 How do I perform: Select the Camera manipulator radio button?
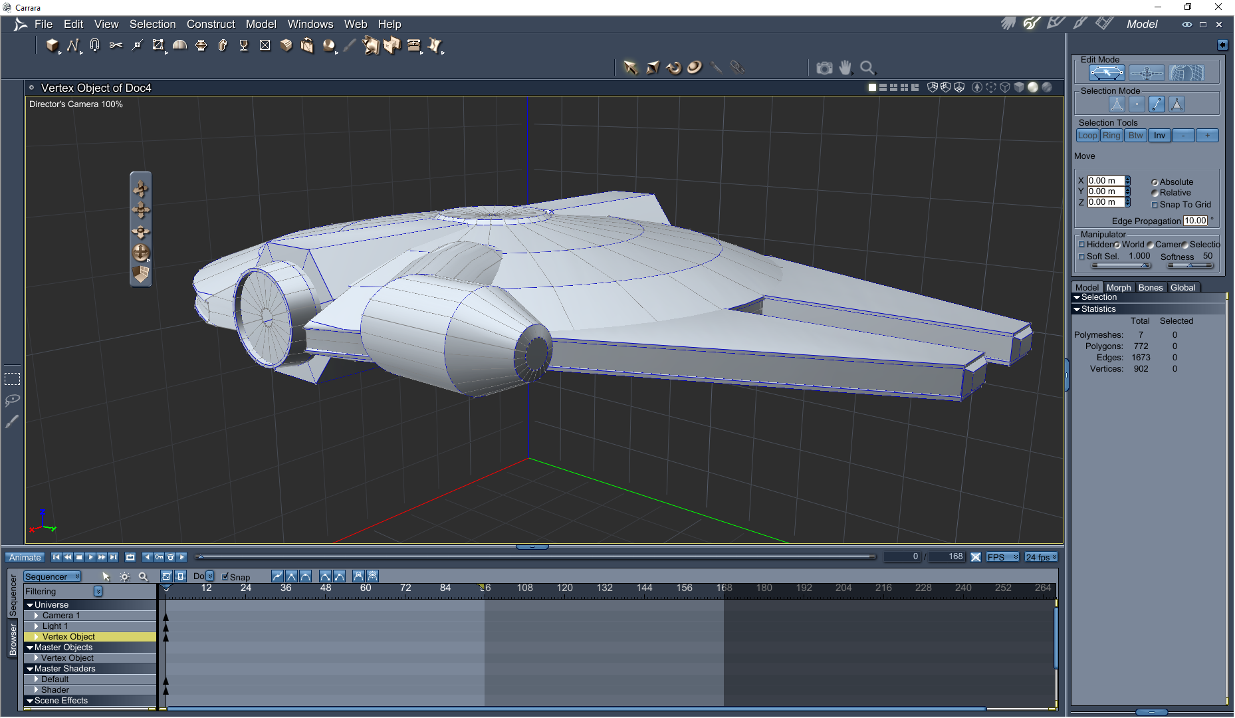click(x=1151, y=245)
